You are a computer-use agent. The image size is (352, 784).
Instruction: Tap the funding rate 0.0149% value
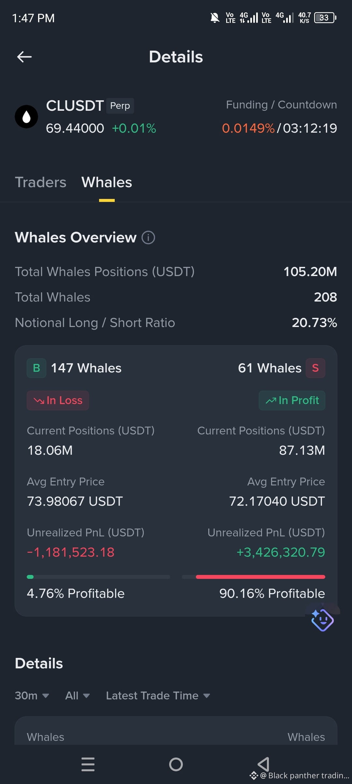click(x=248, y=128)
